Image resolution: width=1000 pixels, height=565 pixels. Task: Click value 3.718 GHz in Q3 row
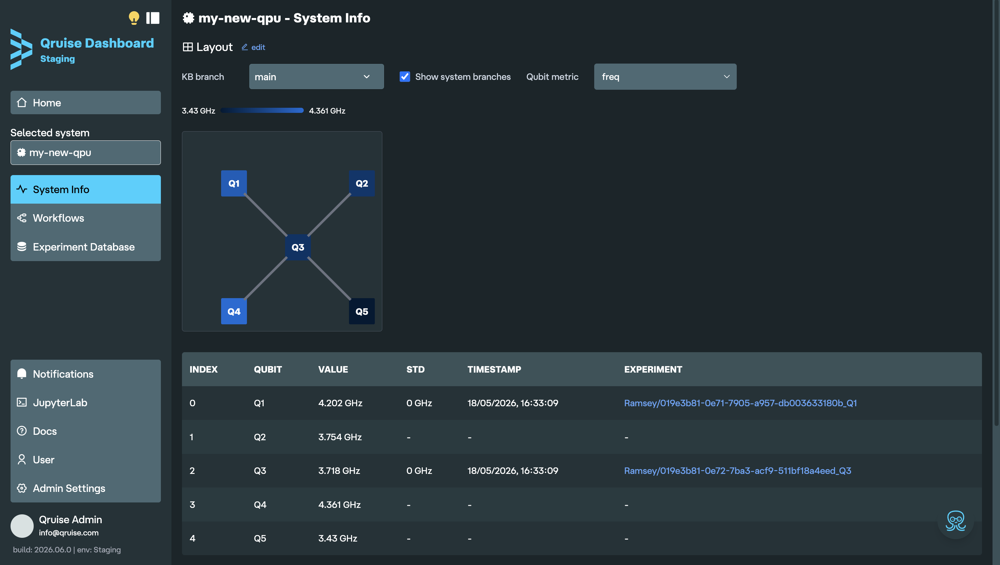tap(339, 470)
